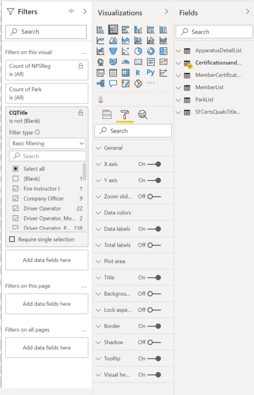This screenshot has height=395, width=254.
Task: Select the Stacked bar chart visual
Action: click(x=100, y=30)
